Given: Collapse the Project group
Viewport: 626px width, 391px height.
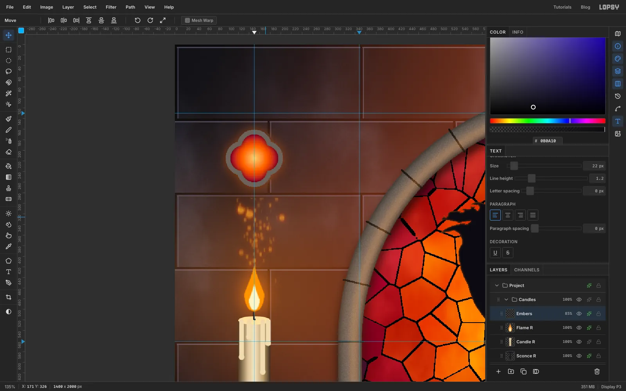Looking at the screenshot, I should (x=497, y=285).
